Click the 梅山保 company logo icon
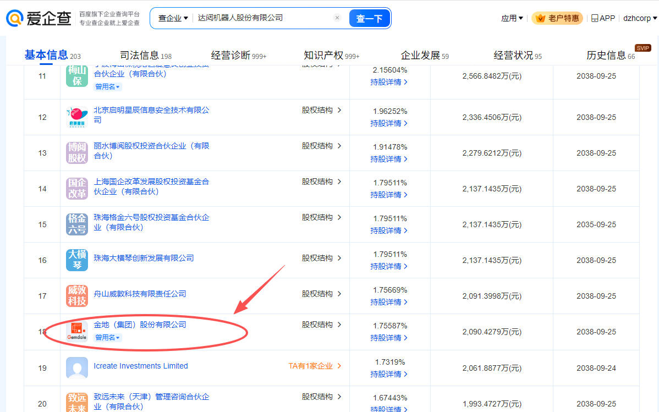 (77, 76)
